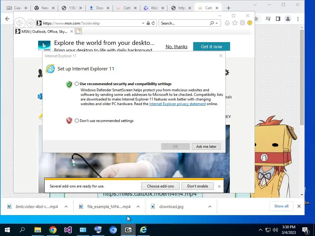Click the Chrome page vertical scrollbar
This screenshot has height=236, width=315.
click(x=302, y=77)
